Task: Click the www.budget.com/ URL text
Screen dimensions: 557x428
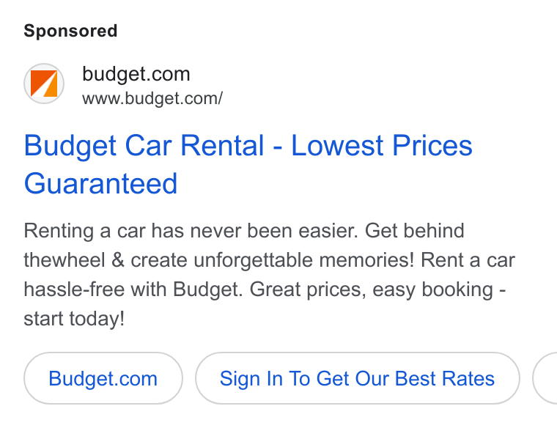Action: 152,98
